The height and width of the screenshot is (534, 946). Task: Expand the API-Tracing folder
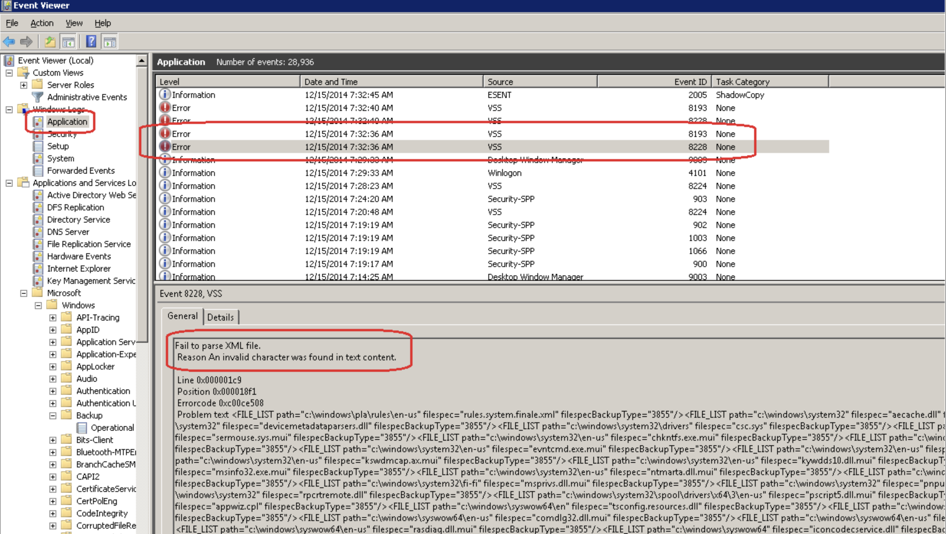click(x=53, y=317)
